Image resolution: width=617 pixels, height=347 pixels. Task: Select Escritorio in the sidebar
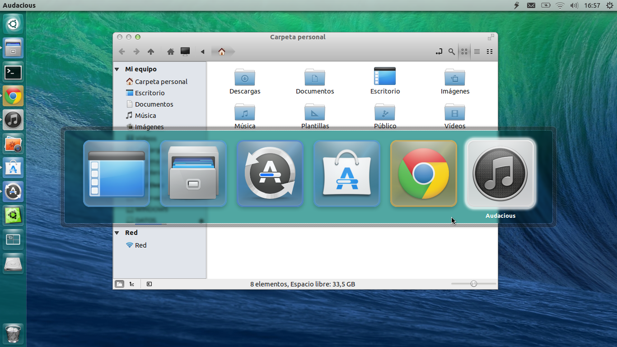click(145, 93)
